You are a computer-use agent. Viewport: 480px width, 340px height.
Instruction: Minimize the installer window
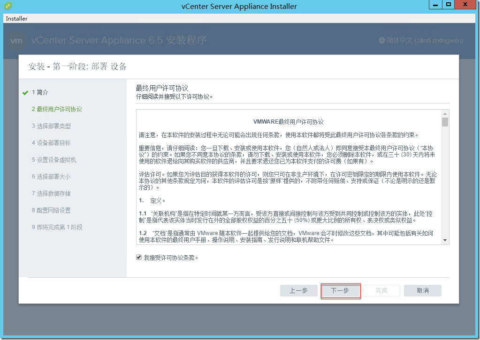click(x=435, y=5)
